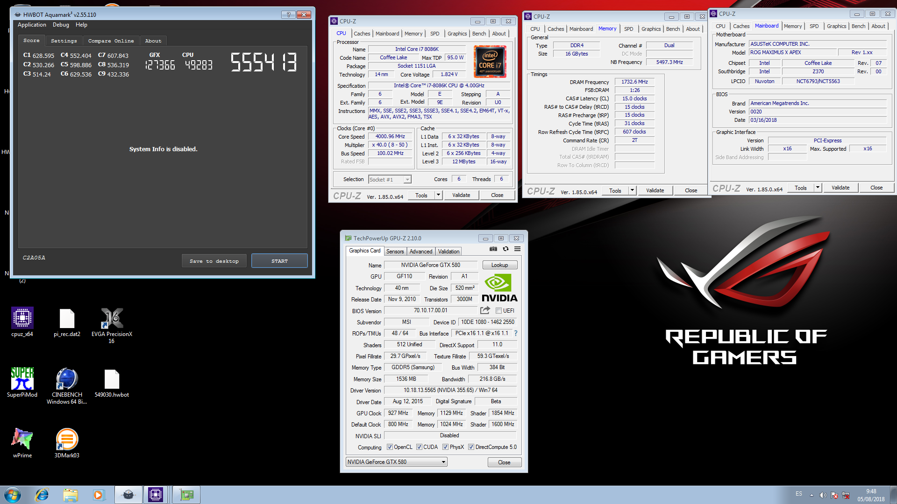Click the ES language indicator in taskbar
The image size is (897, 504).
click(799, 494)
